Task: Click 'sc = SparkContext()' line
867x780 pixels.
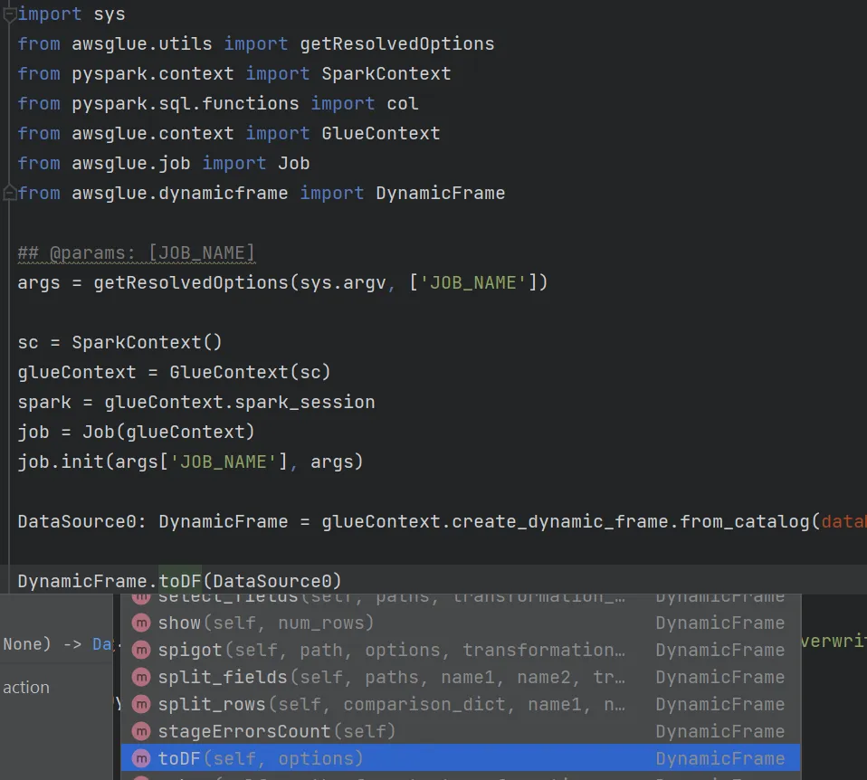Action: tap(119, 342)
